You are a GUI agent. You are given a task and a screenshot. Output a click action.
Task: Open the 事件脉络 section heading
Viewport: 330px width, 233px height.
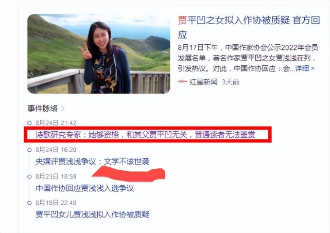43,109
